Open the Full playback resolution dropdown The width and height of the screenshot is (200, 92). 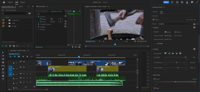pyautogui.click(x=128, y=41)
